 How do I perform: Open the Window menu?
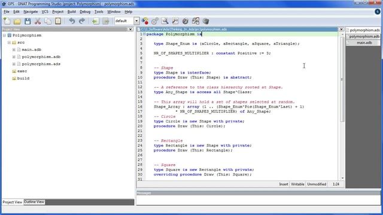[114, 12]
